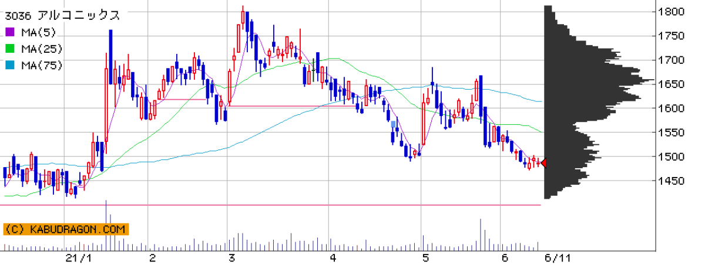
Task: Click the 1650 price axis label
Action: [x=672, y=84]
